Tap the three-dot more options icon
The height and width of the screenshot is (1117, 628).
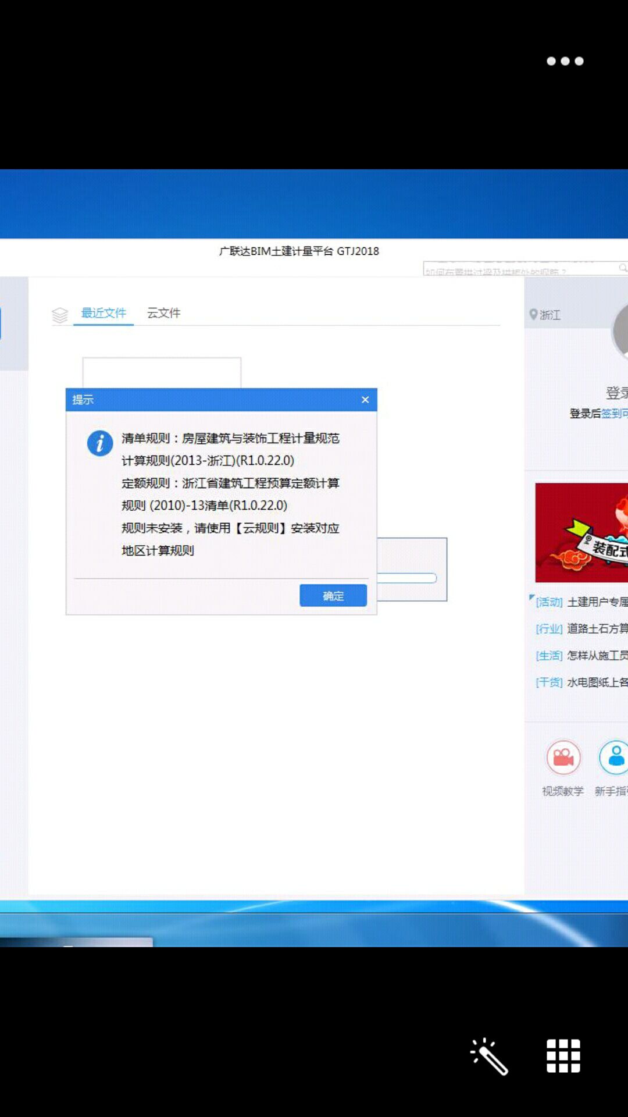click(x=565, y=61)
